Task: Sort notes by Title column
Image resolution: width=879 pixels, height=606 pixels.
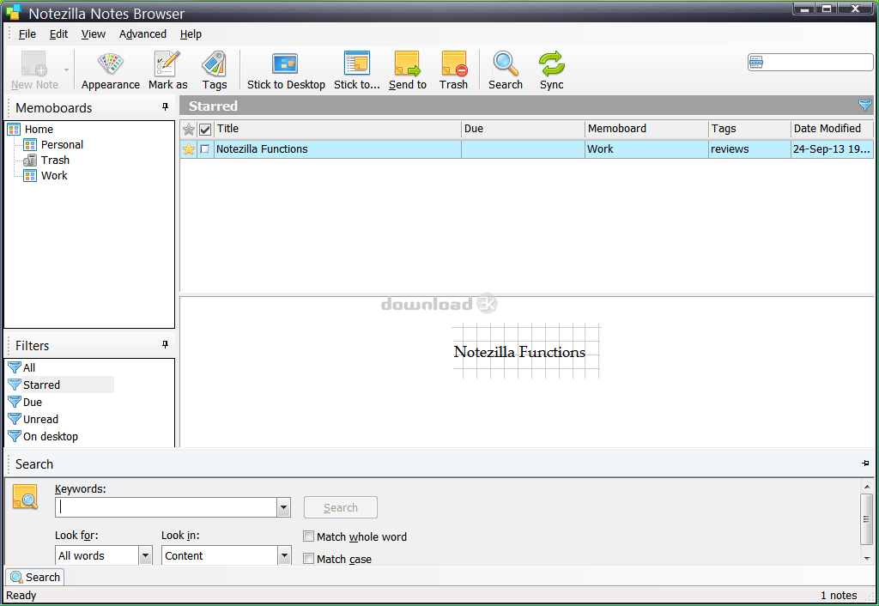Action: [x=337, y=129]
